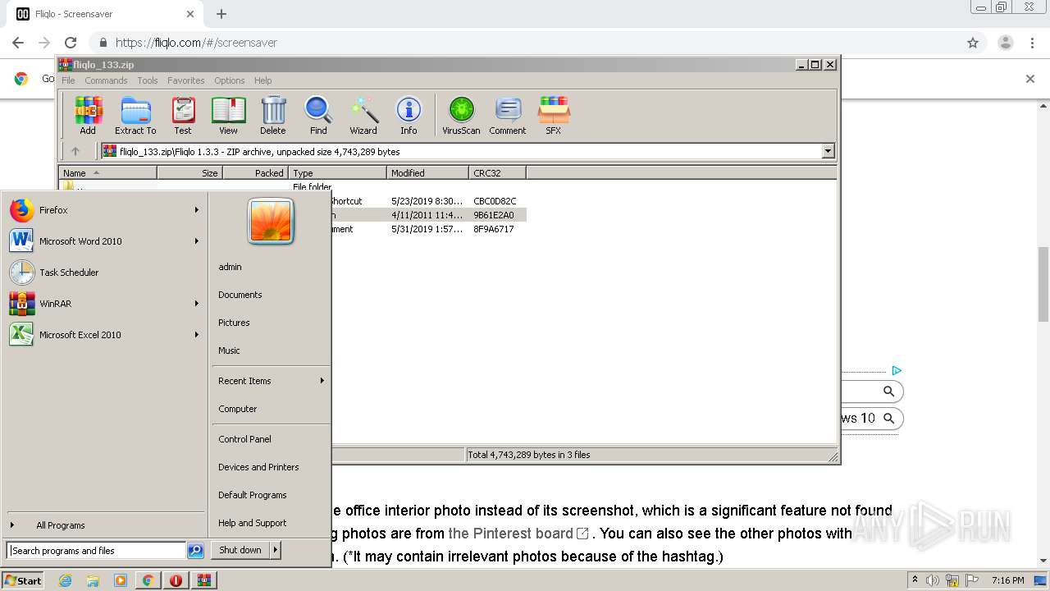Open Control Panel from Start menu
Screen dimensions: 1050x591
(244, 439)
